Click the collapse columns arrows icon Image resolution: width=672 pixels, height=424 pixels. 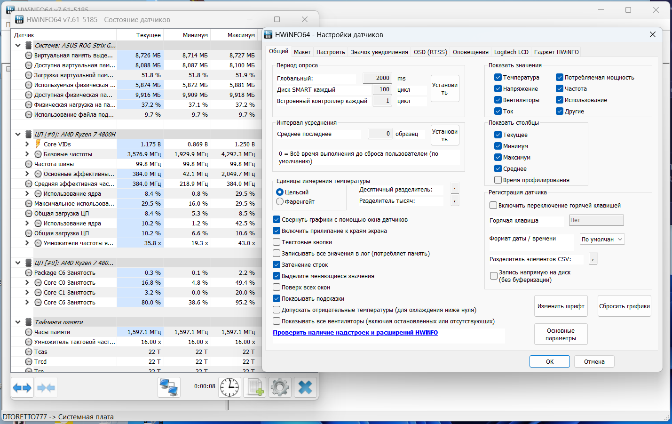pyautogui.click(x=46, y=388)
